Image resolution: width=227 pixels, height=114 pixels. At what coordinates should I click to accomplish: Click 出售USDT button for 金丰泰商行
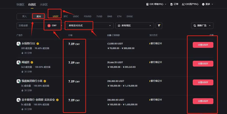(x=203, y=101)
